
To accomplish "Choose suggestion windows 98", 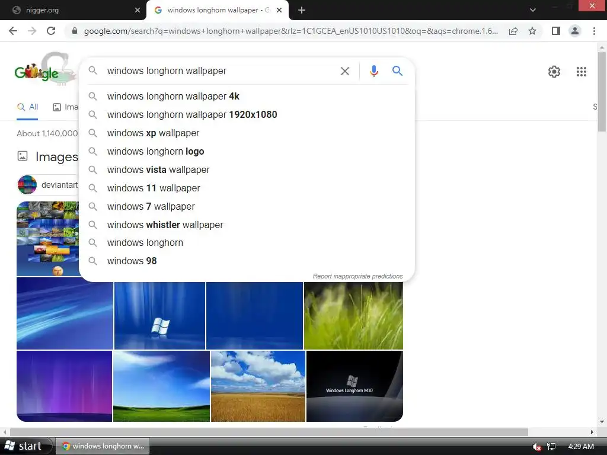I will click(x=247, y=261).
